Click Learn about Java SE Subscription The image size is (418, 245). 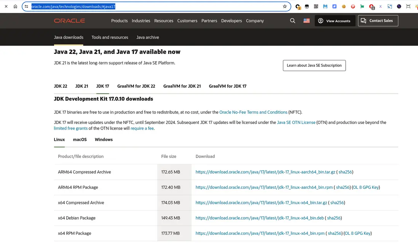click(x=314, y=65)
